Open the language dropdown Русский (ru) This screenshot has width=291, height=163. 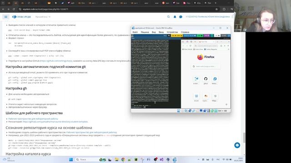tap(43, 17)
